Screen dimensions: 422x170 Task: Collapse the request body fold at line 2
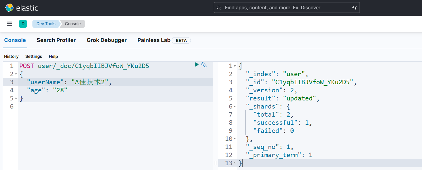pyautogui.click(x=16, y=74)
